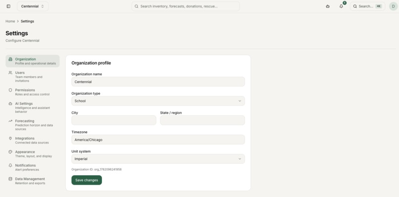Open the user avatar D menu
The width and height of the screenshot is (399, 197).
tap(394, 6)
